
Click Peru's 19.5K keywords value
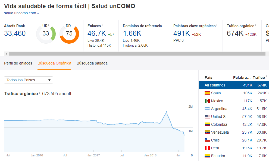[247, 148]
